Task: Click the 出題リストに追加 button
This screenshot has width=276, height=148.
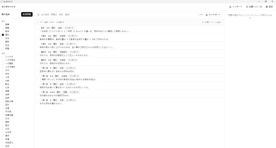Action: click(x=211, y=22)
